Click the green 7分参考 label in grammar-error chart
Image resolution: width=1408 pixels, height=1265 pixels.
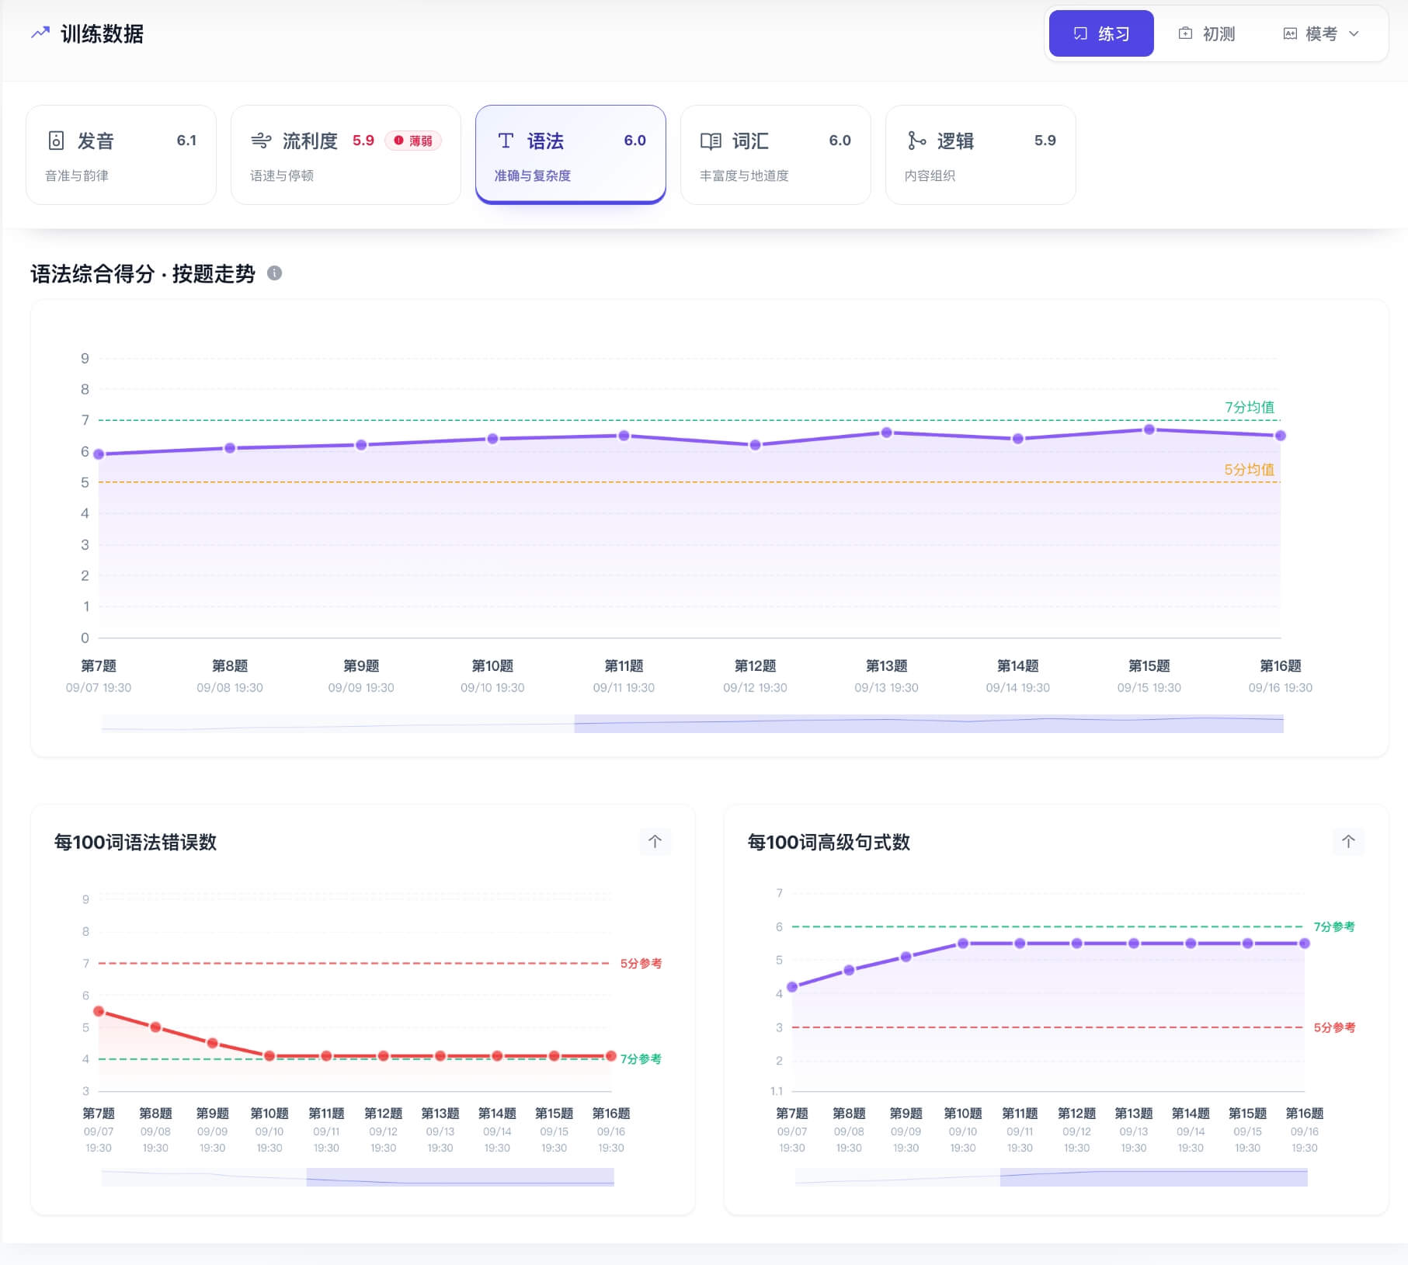point(641,1059)
